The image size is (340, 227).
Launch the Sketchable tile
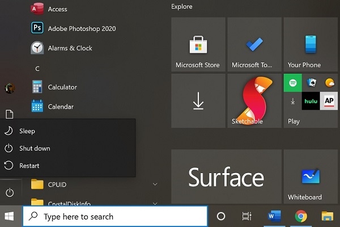(254, 101)
